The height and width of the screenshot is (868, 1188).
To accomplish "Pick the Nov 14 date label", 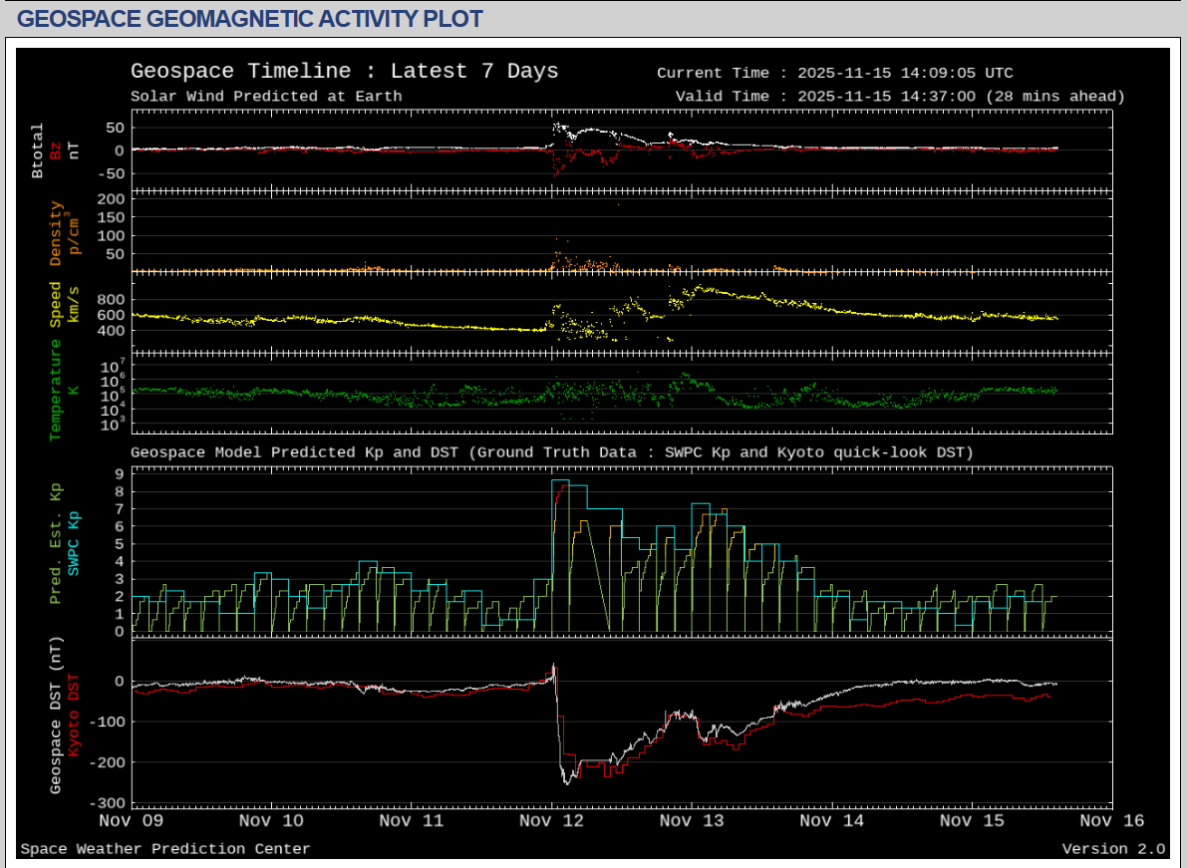I will 832,821.
